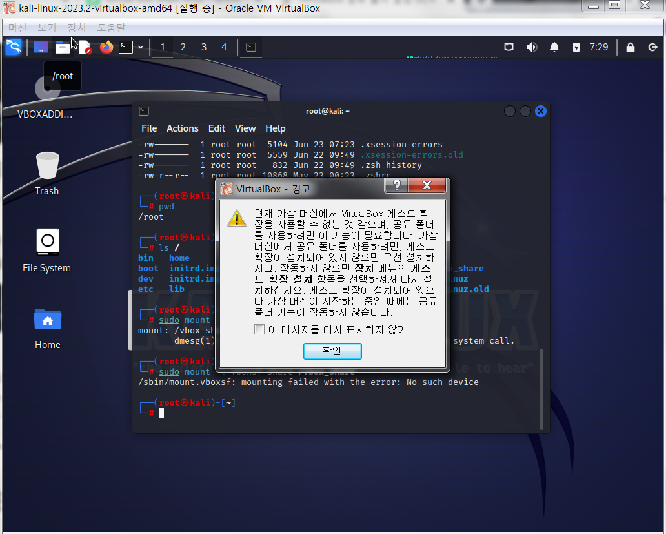This screenshot has width=666, height=534.
Task: Click the terminal cursor at the empty prompt
Action: pos(161,413)
